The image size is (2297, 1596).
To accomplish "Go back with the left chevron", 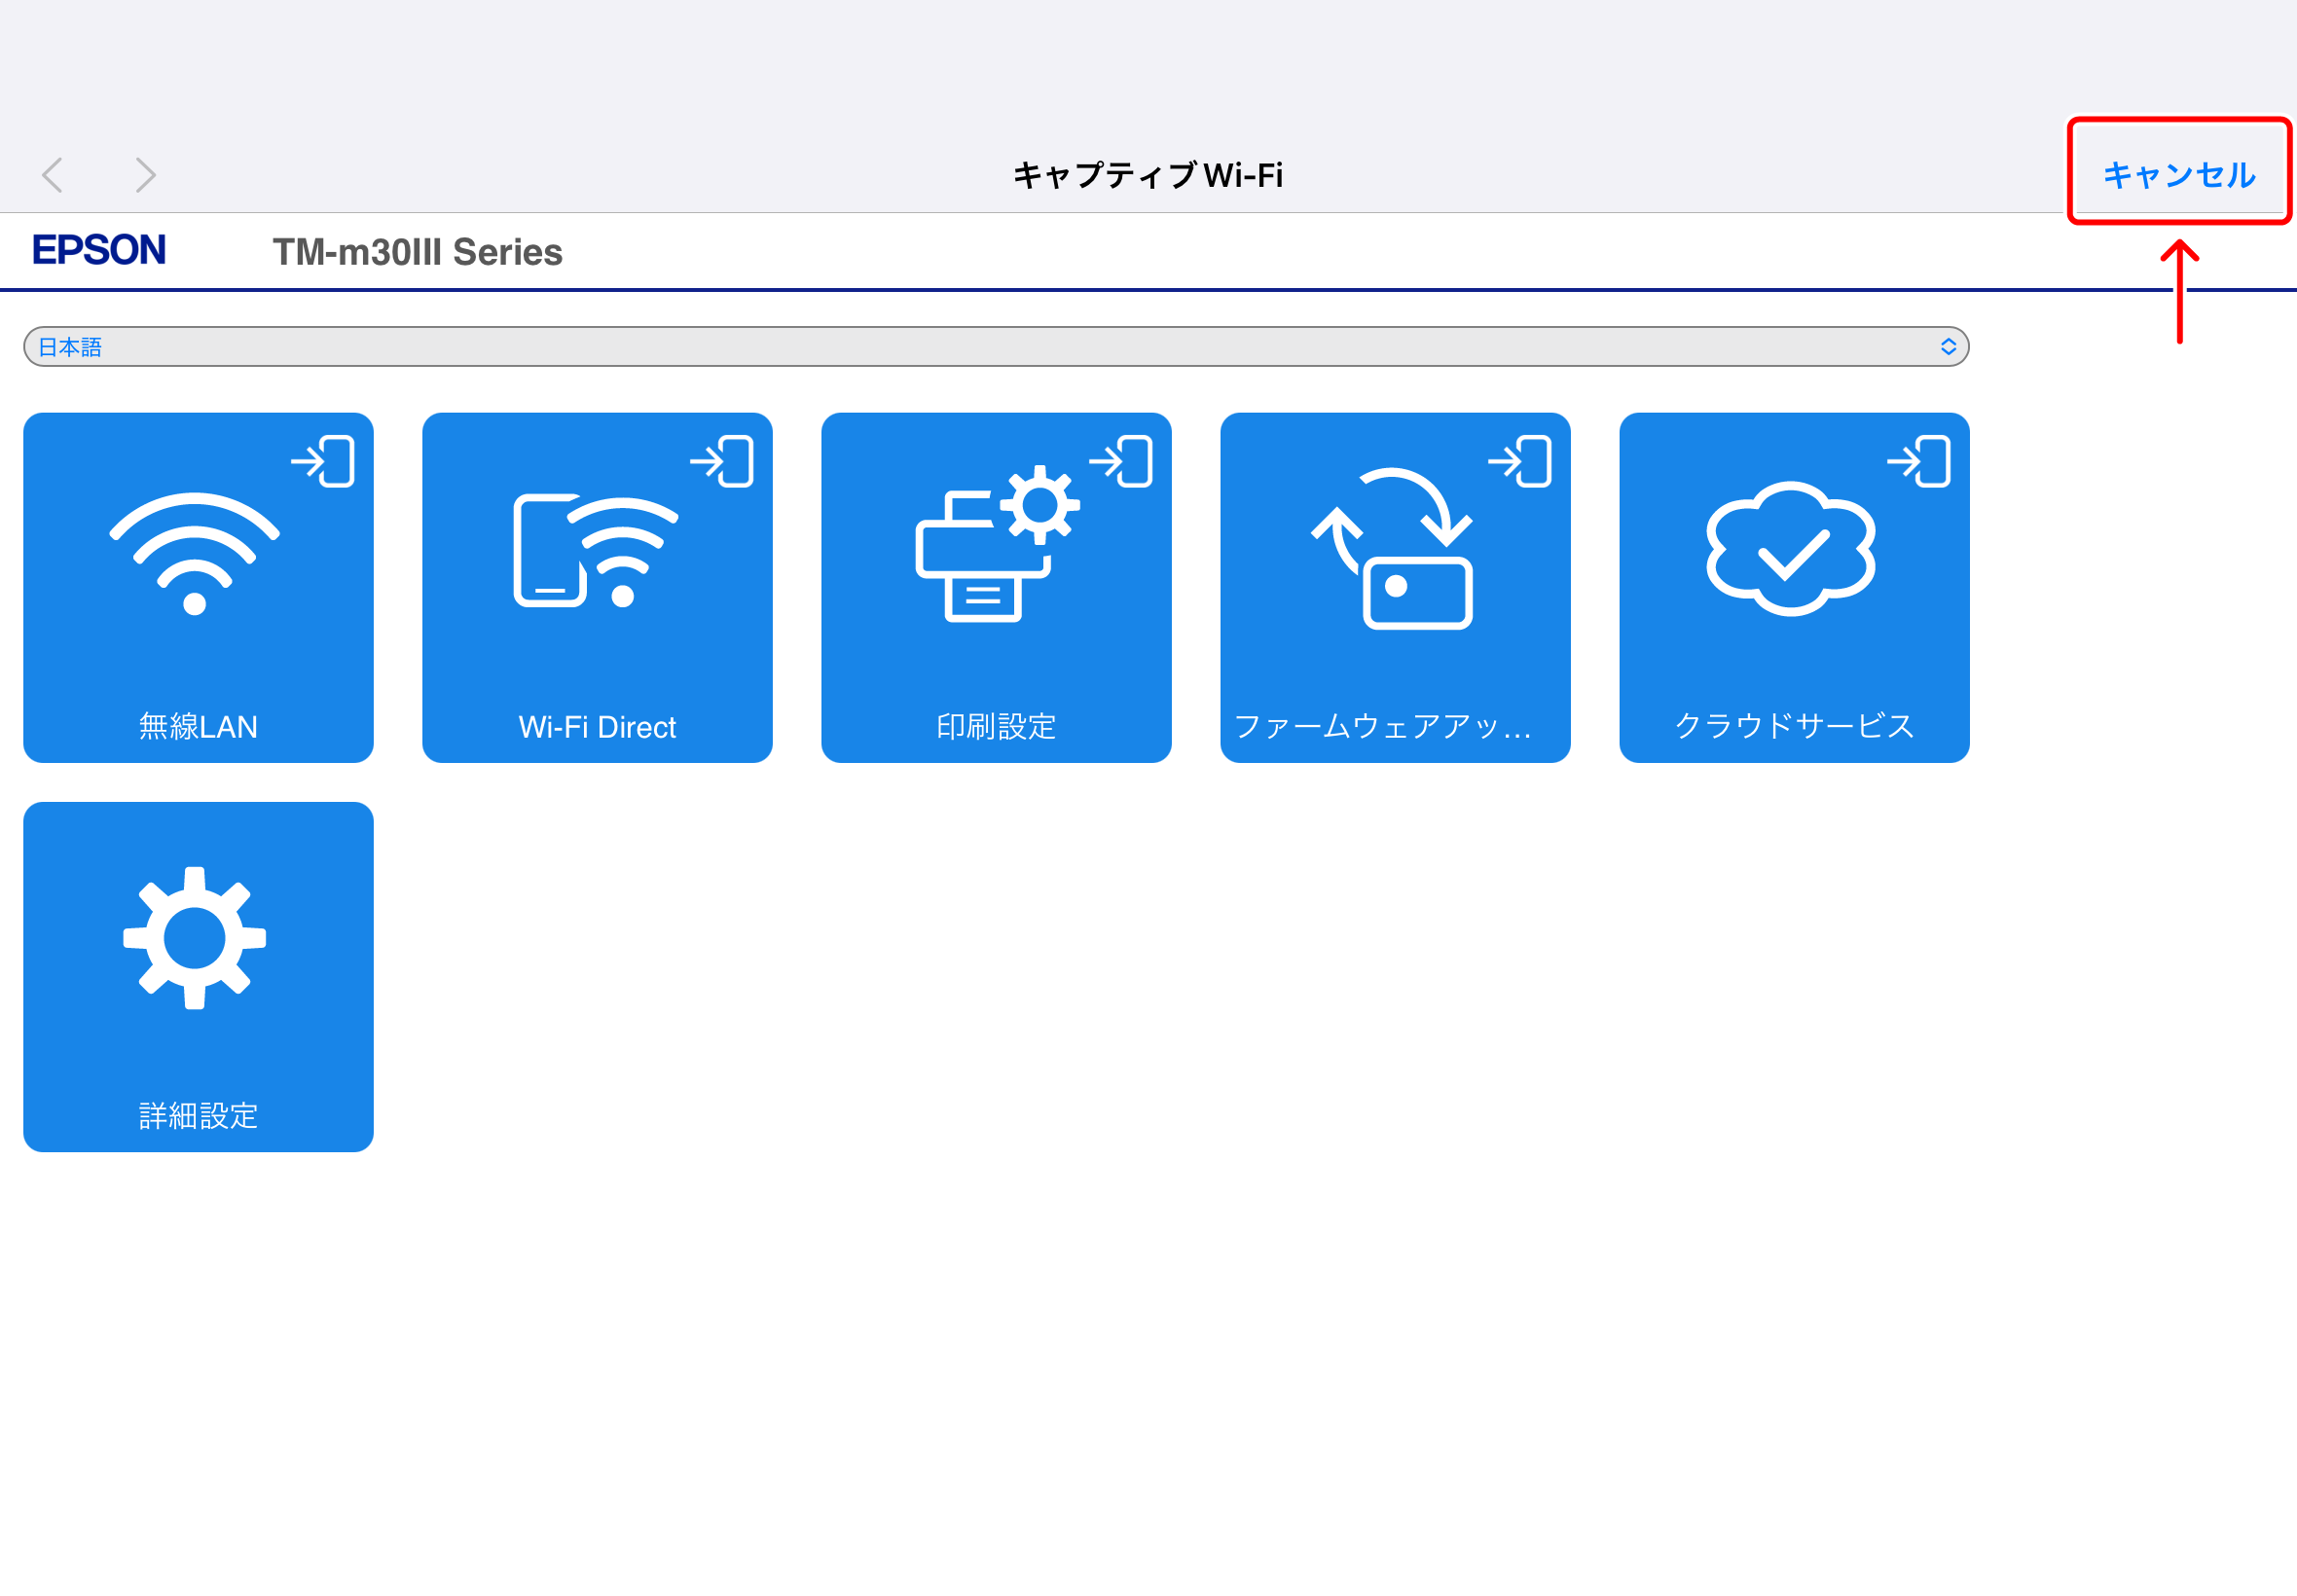I will (53, 175).
